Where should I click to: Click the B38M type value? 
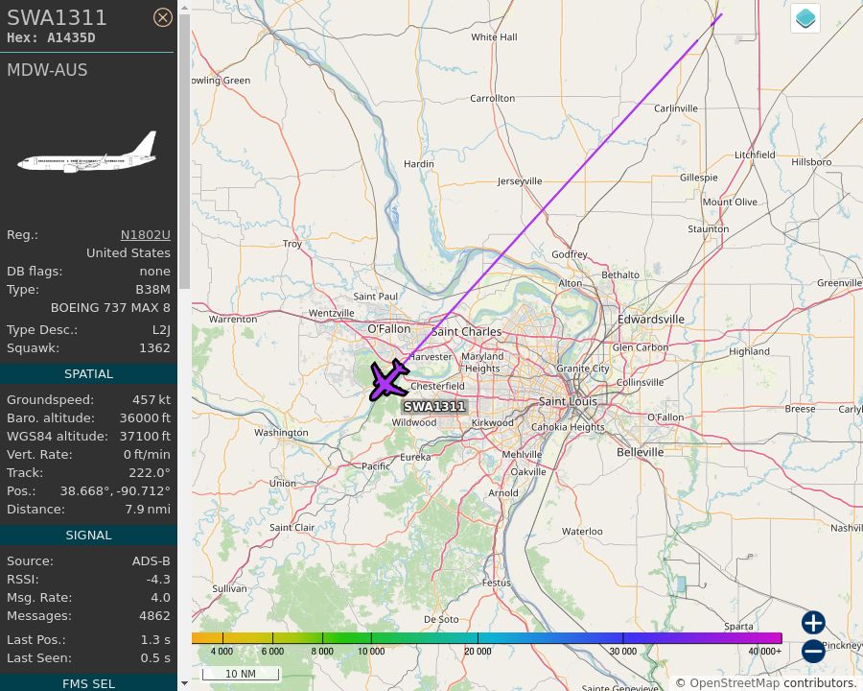153,289
